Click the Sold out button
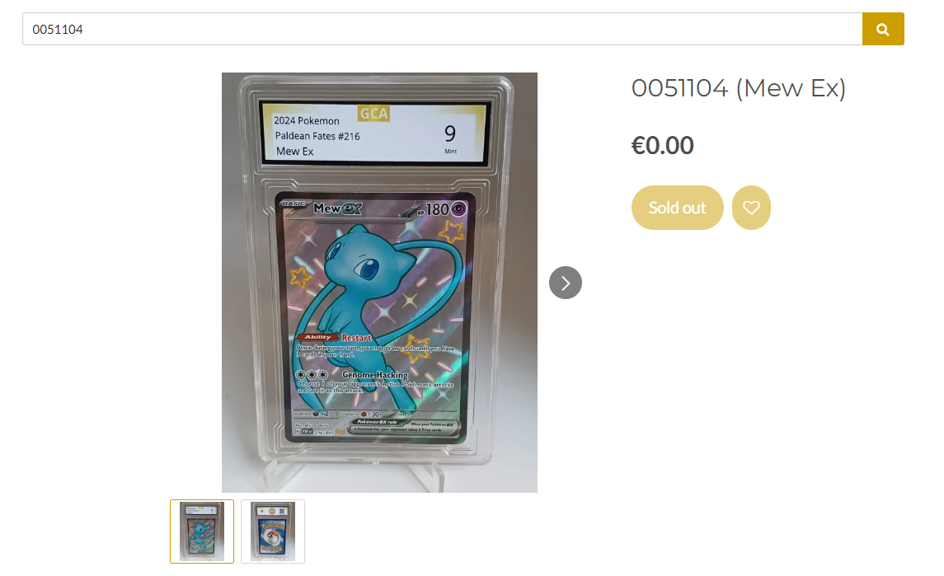 (678, 208)
